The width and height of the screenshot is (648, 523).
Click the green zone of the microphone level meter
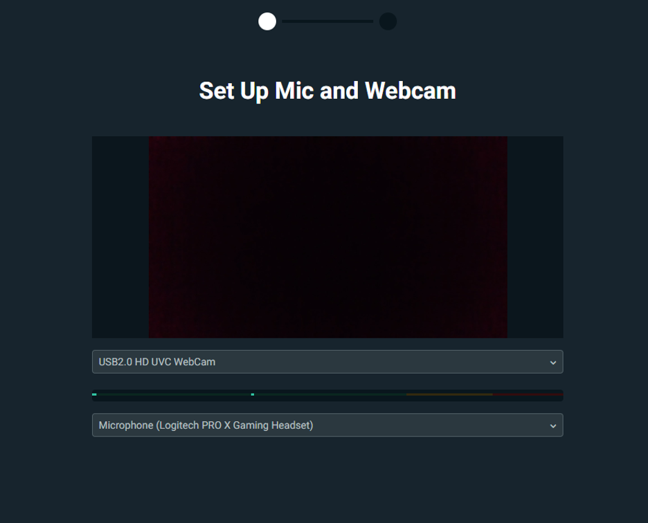click(x=249, y=394)
